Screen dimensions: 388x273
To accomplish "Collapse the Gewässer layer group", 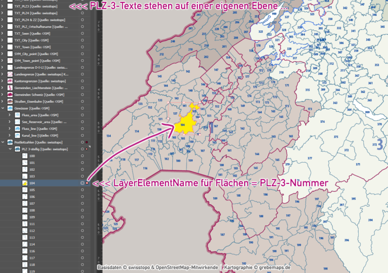I will point(3,108).
